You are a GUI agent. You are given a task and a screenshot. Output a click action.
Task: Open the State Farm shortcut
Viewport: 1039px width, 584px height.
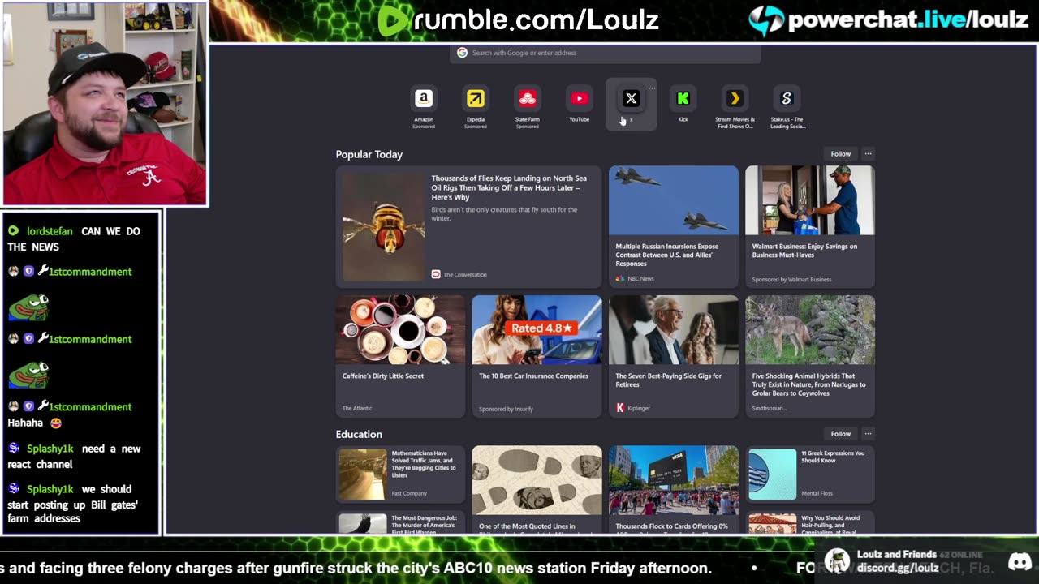pos(527,105)
